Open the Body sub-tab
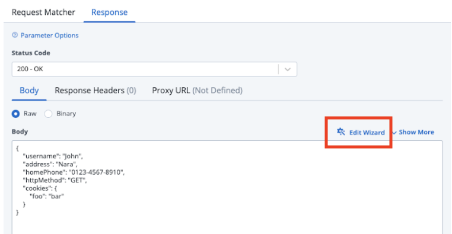The width and height of the screenshot is (452, 234). pyautogui.click(x=29, y=91)
